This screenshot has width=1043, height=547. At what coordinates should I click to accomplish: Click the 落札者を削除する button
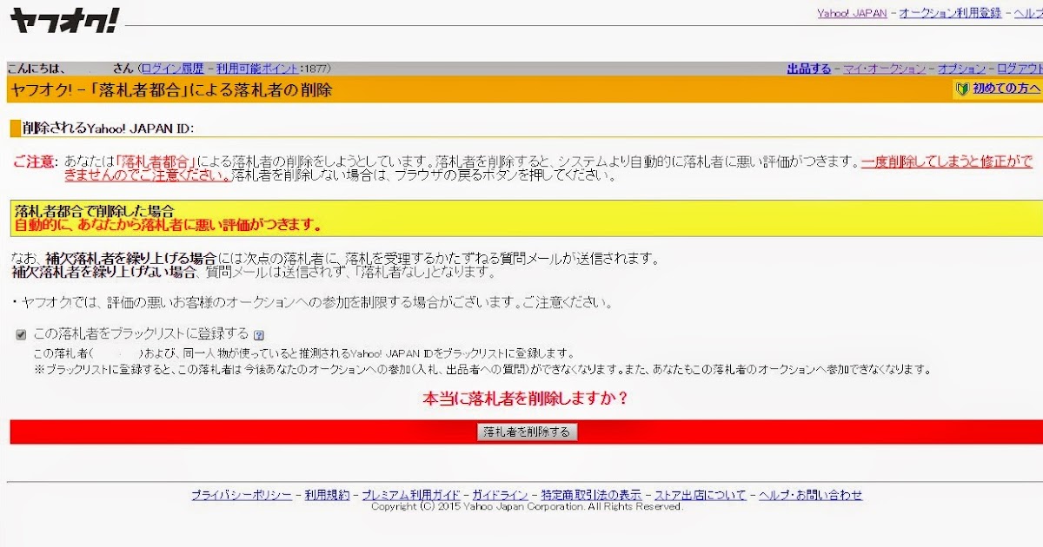tap(527, 432)
